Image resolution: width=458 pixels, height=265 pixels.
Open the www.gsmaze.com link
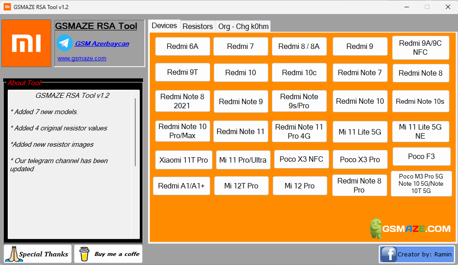[81, 58]
